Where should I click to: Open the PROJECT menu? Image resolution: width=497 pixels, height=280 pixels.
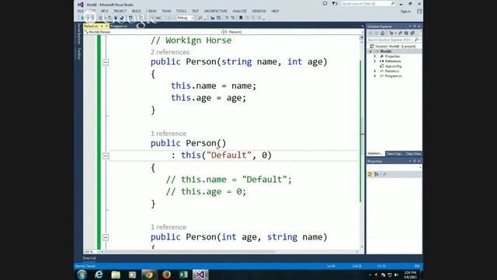(120, 11)
